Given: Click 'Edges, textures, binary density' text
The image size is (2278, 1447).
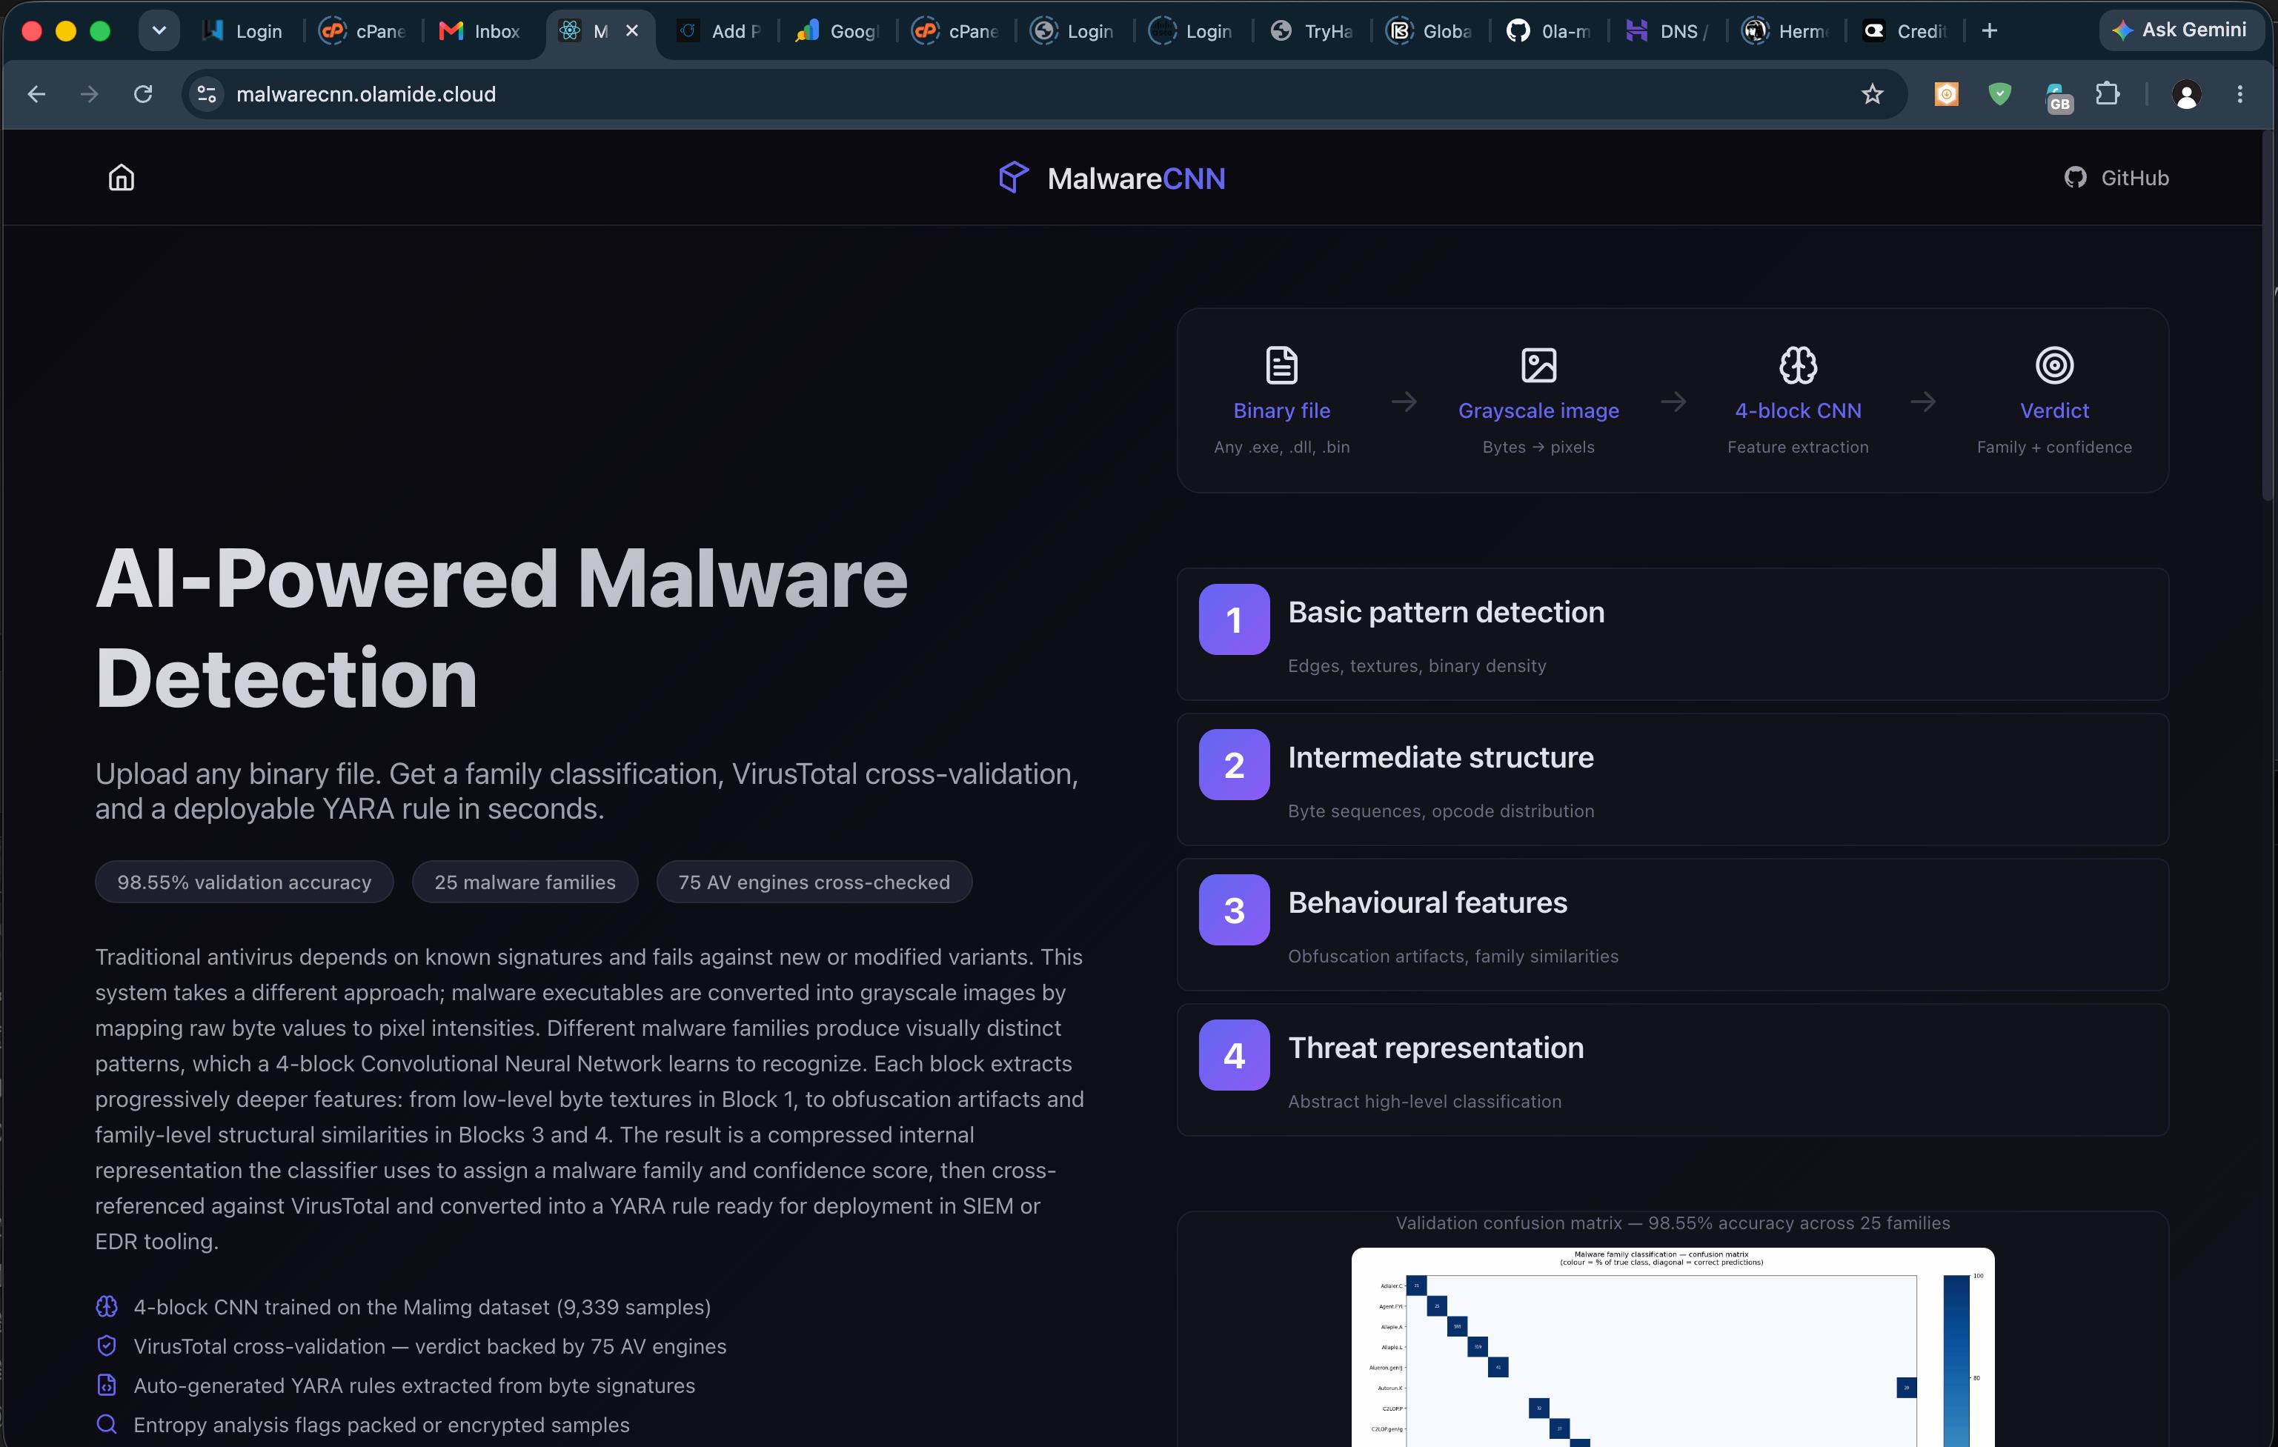Looking at the screenshot, I should click(1417, 666).
